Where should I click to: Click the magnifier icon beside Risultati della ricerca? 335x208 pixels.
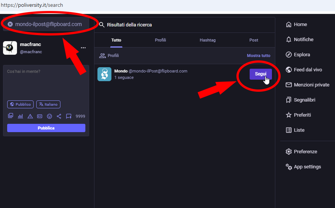point(102,25)
